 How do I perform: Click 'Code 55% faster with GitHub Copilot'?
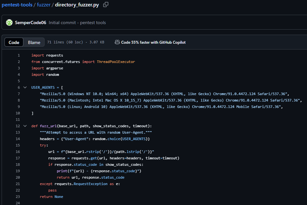click(153, 42)
